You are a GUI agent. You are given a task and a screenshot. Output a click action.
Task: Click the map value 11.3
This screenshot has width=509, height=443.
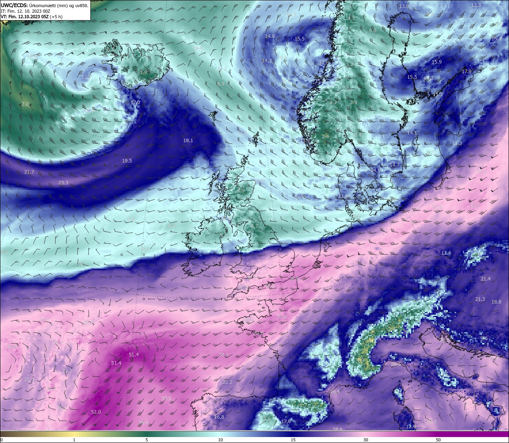click(x=457, y=143)
